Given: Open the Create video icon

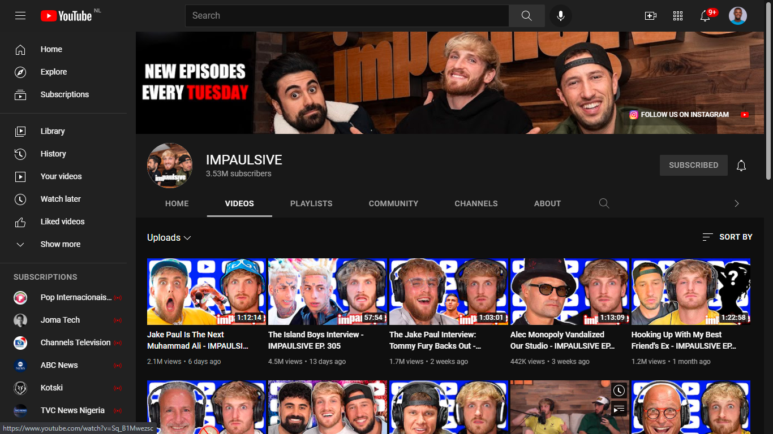Looking at the screenshot, I should coord(651,16).
